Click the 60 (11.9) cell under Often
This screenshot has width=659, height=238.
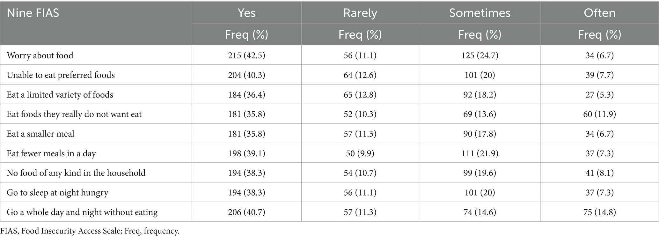599,114
